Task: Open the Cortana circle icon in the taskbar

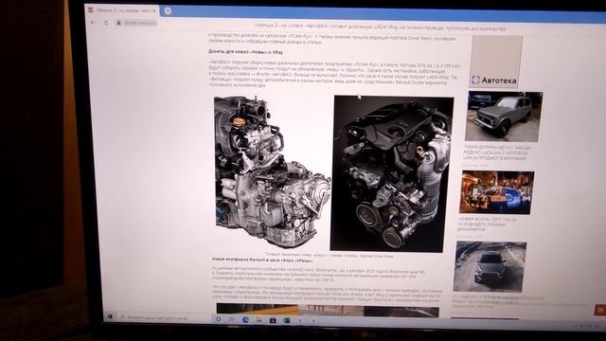Action: (219, 319)
